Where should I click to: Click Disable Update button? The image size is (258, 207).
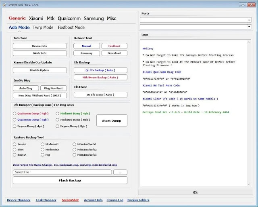pyautogui.click(x=40, y=70)
